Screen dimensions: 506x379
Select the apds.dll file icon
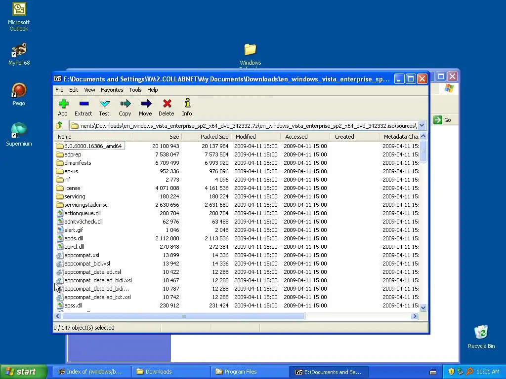pyautogui.click(x=60, y=238)
